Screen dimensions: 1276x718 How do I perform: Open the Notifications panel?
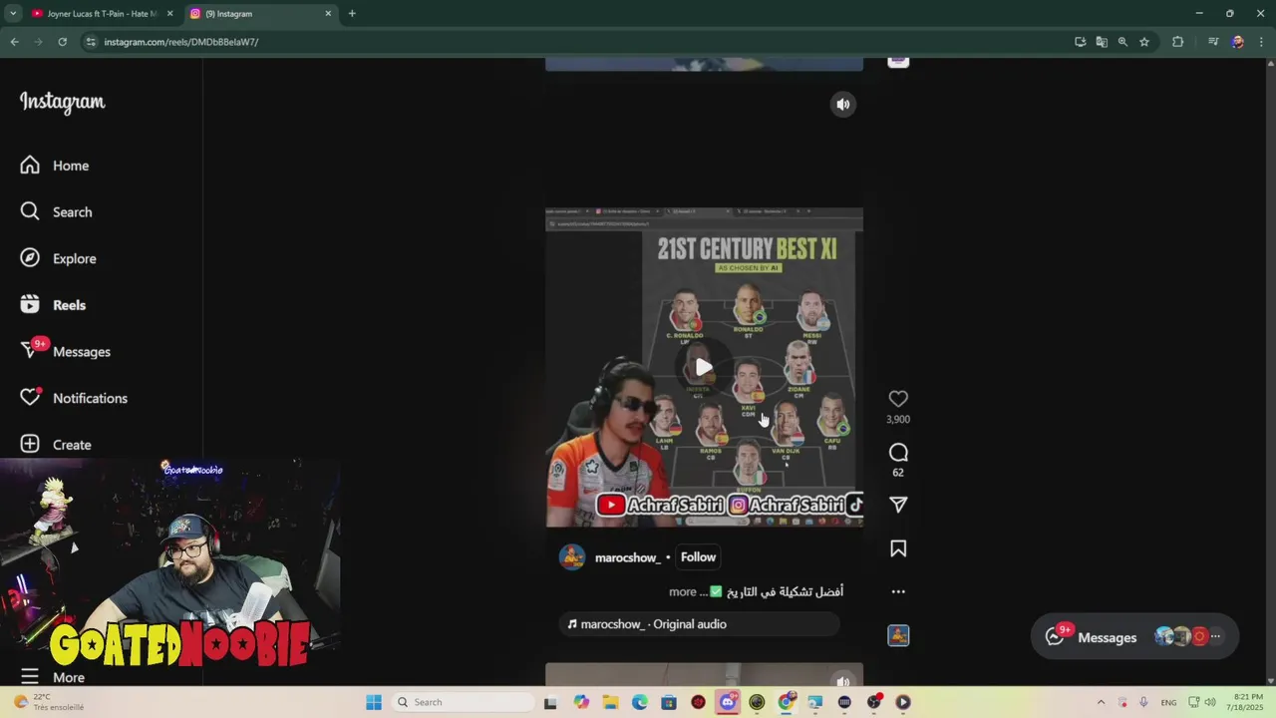pyautogui.click(x=74, y=398)
